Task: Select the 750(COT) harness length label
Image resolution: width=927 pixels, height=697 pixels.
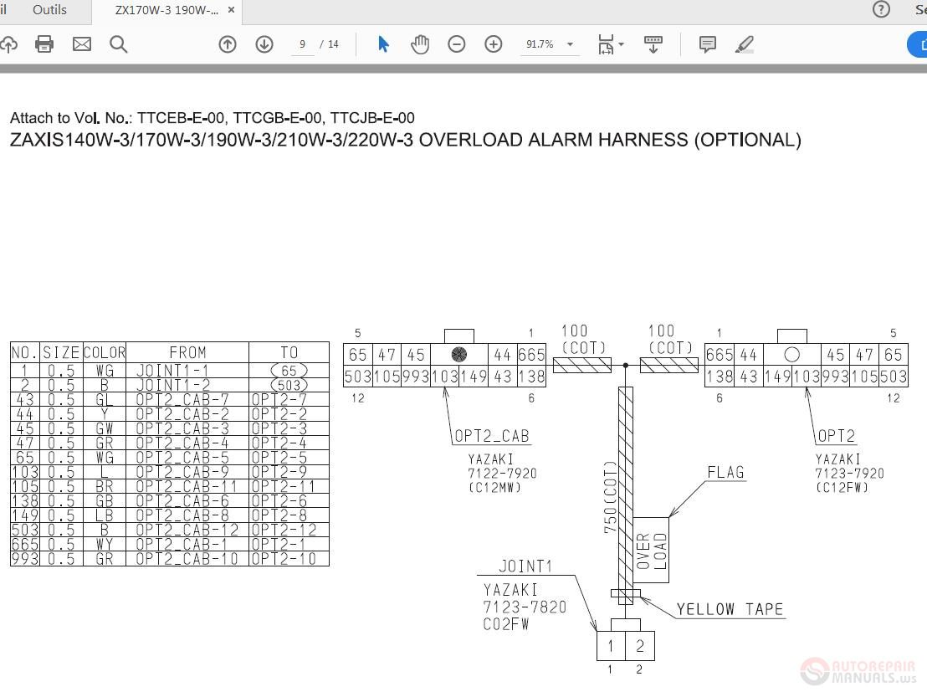Action: (610, 496)
